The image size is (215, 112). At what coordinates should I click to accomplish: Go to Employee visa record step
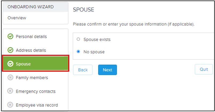point(37,105)
